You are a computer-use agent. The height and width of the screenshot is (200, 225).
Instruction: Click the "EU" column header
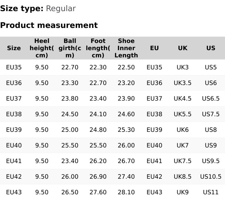pyautogui.click(x=154, y=48)
